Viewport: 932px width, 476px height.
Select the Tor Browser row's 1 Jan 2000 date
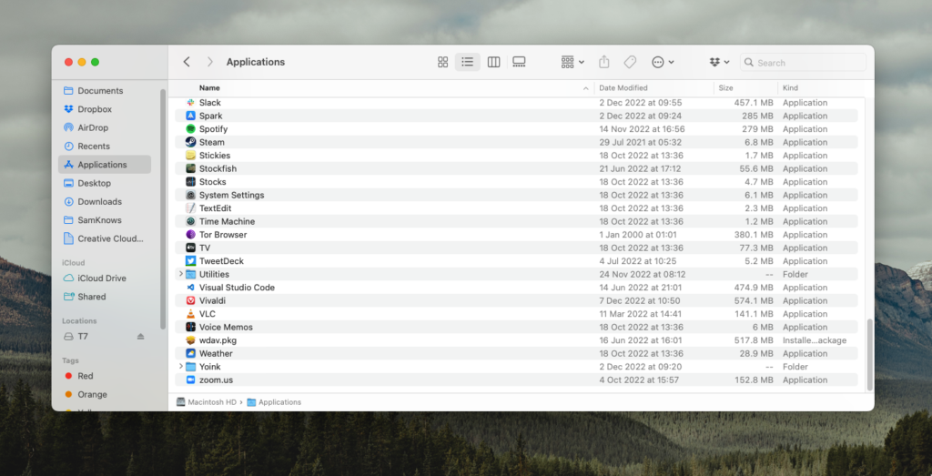(638, 235)
